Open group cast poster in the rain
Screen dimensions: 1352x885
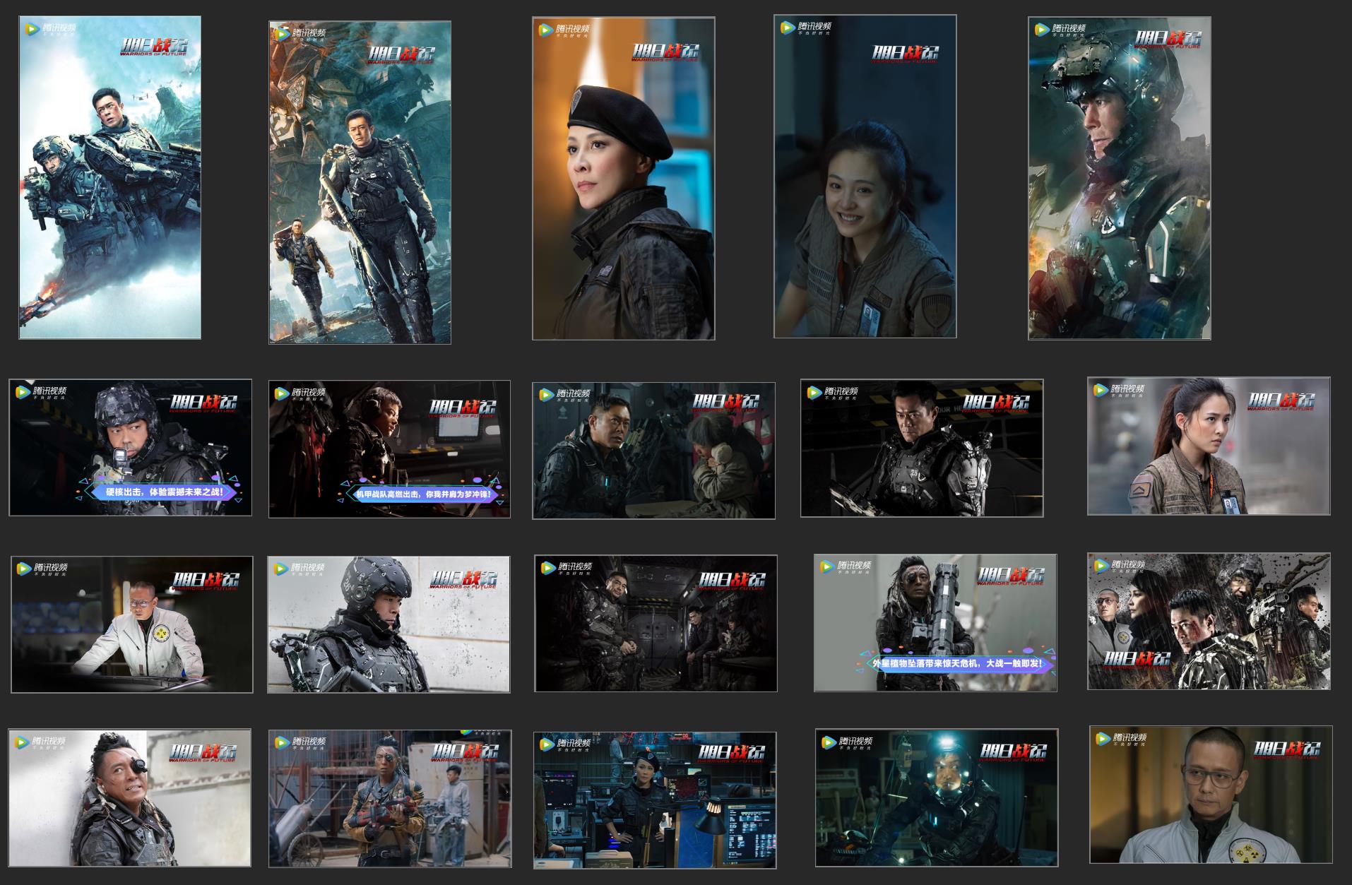click(1209, 622)
